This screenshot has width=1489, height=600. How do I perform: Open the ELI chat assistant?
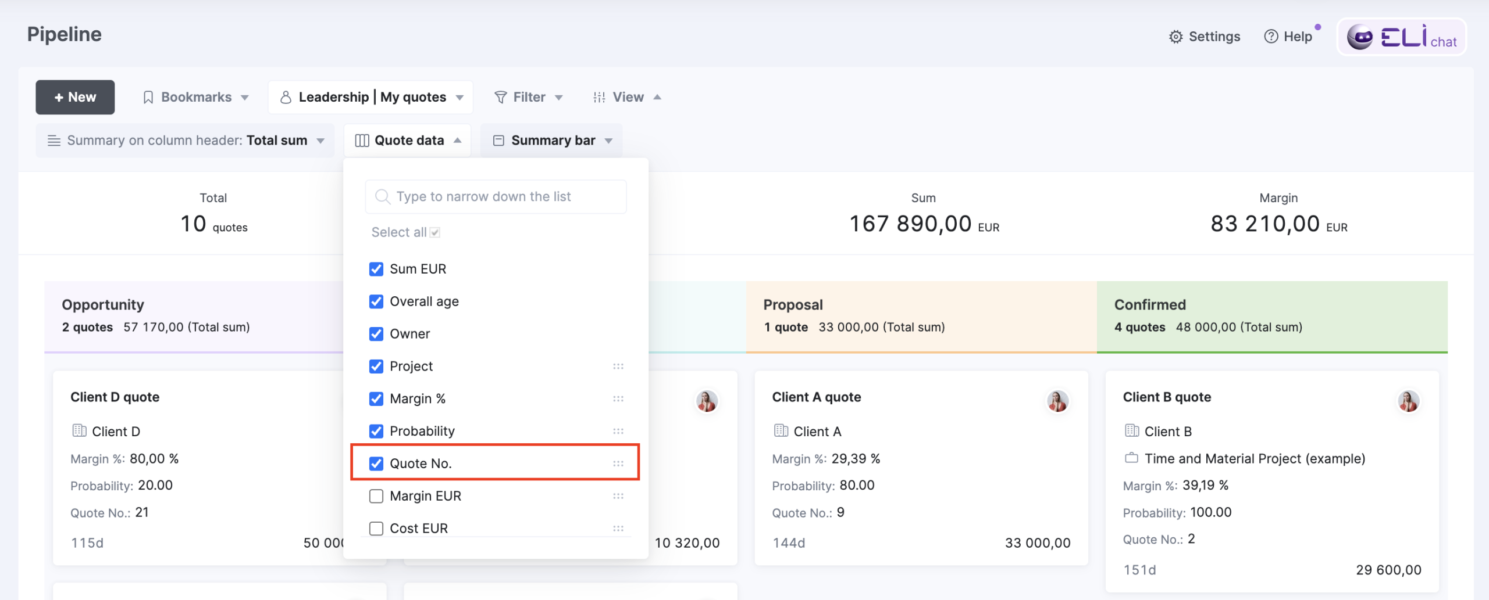(x=1401, y=37)
